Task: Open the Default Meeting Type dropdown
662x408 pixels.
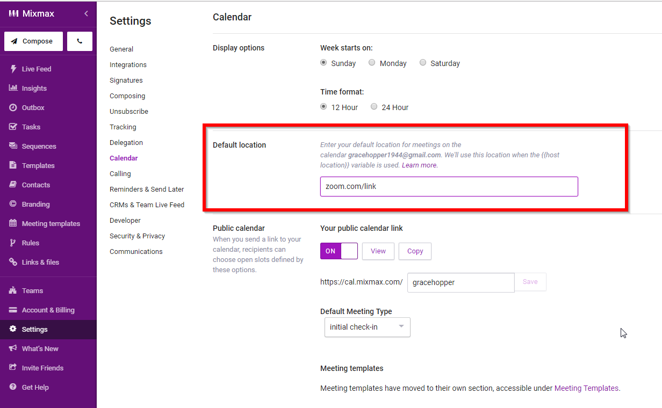Action: [368, 327]
